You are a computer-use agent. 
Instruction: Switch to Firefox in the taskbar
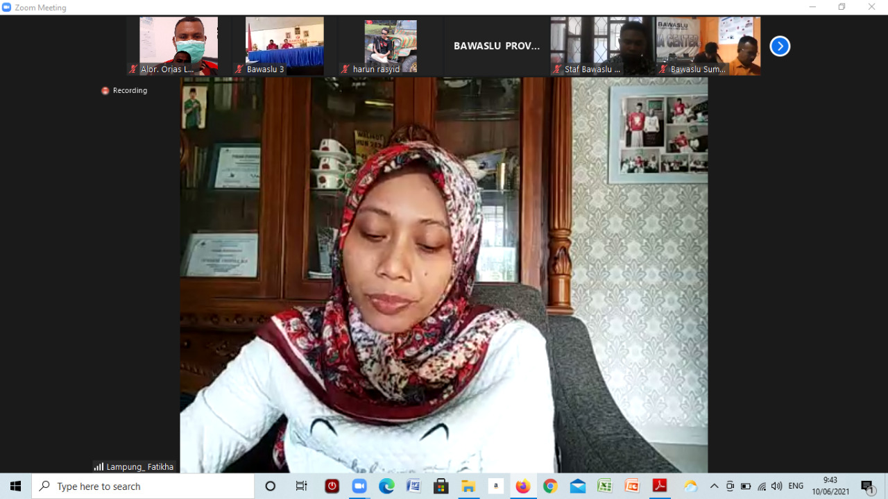point(523,487)
